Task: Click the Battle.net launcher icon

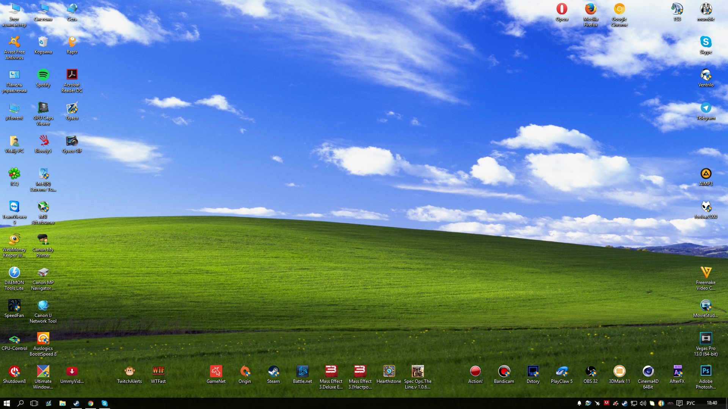Action: (x=302, y=371)
